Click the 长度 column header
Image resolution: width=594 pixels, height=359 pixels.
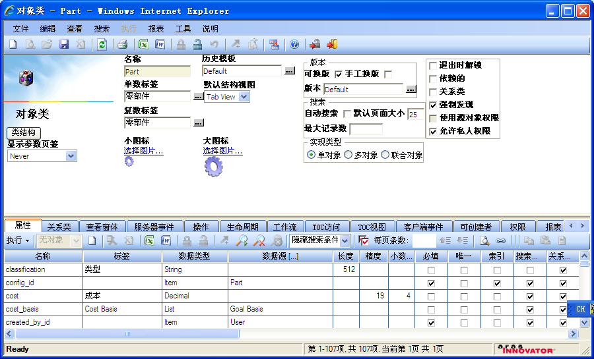point(346,256)
